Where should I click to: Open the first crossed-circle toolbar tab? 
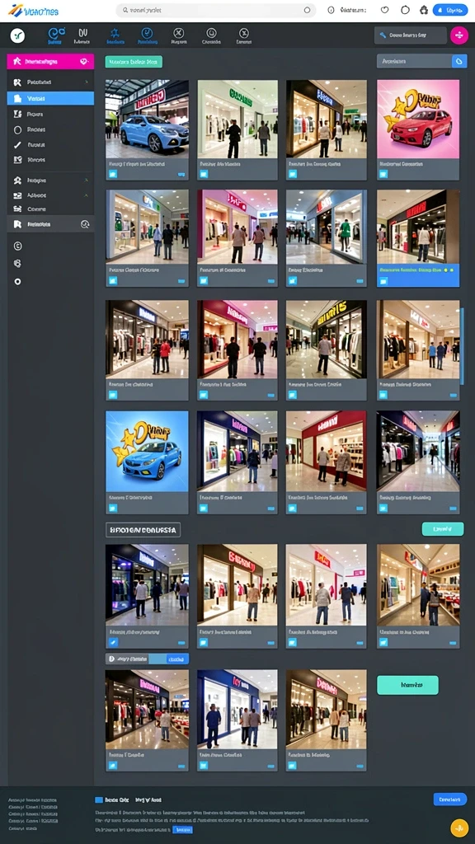[x=179, y=35]
